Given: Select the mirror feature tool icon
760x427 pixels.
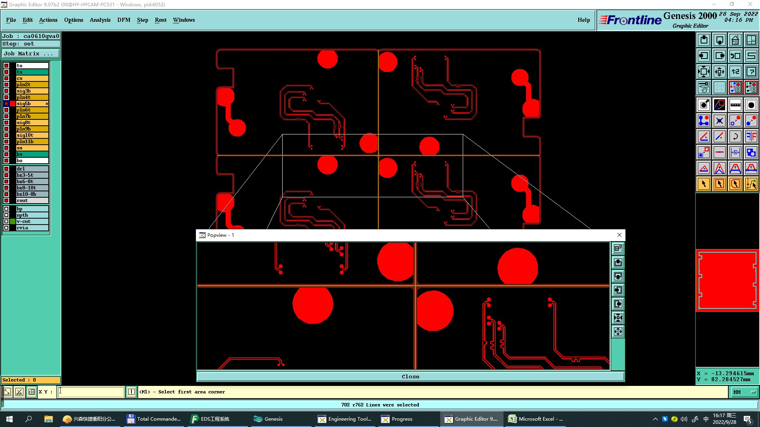Looking at the screenshot, I should coord(751,136).
